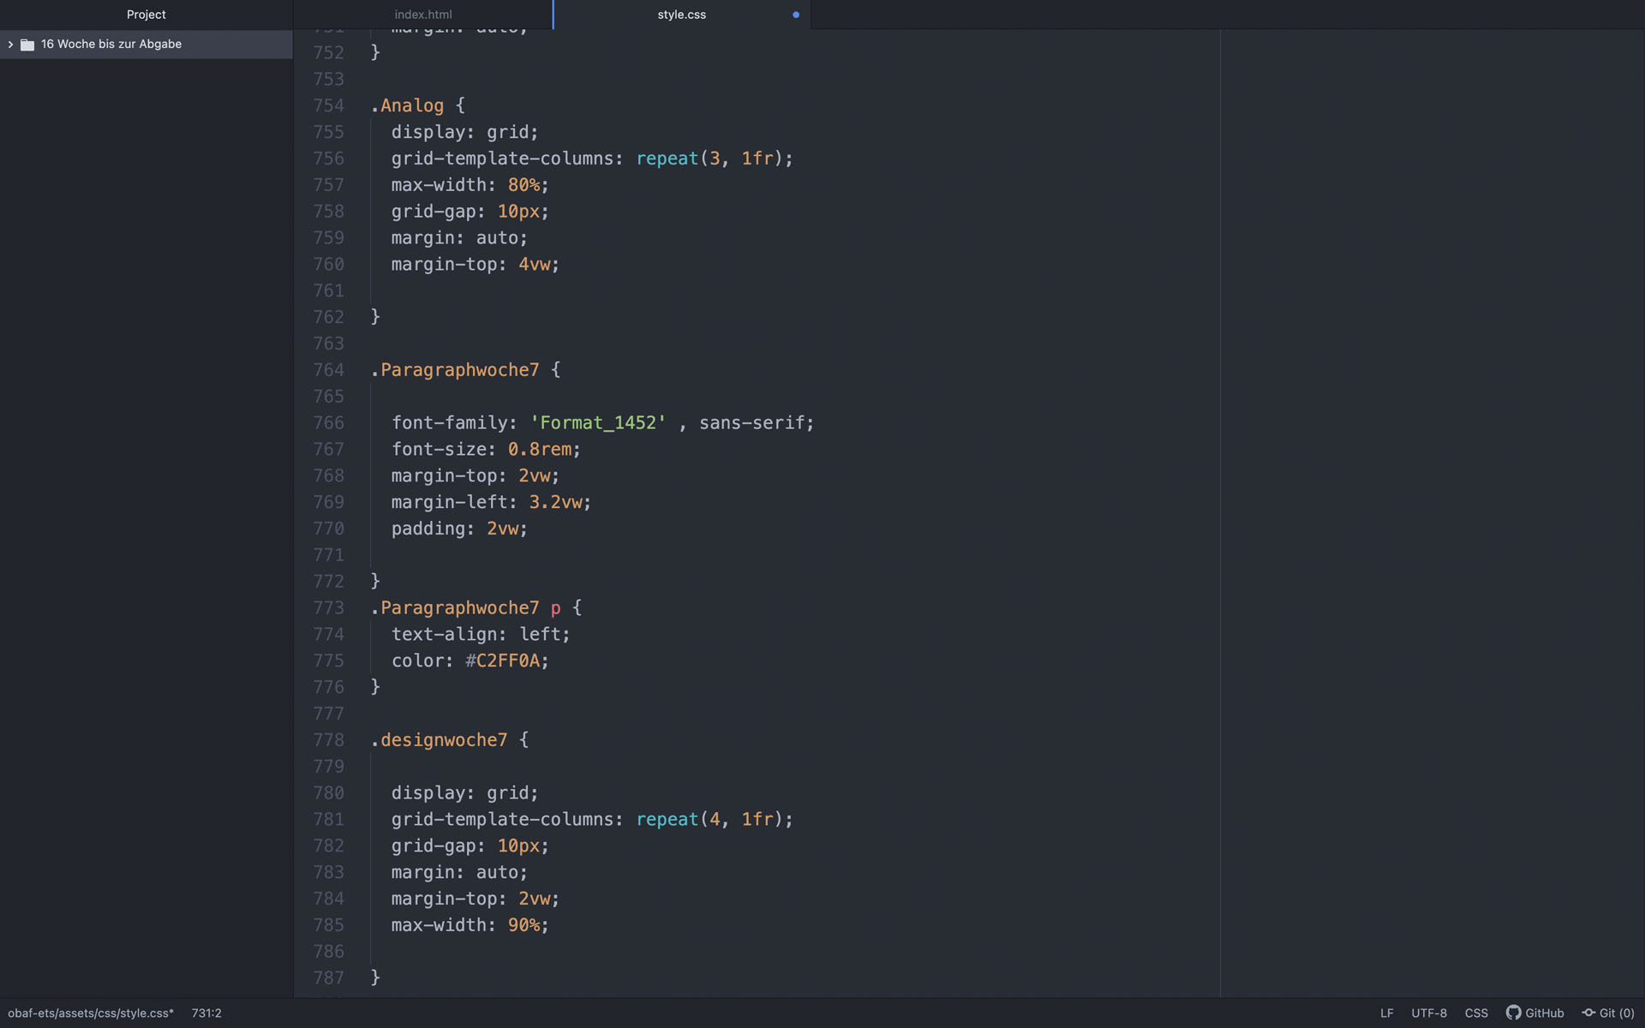Click the '.designwoche7' selector text

pos(440,740)
